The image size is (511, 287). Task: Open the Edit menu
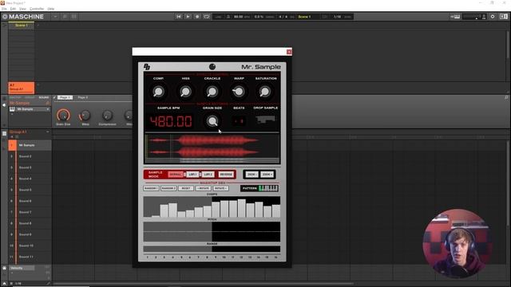[13, 9]
